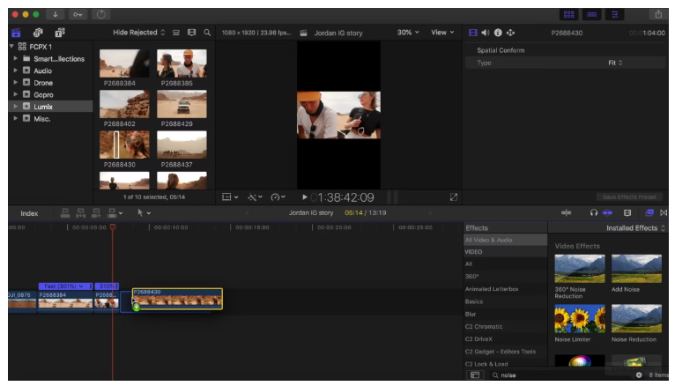The height and width of the screenshot is (386, 675).
Task: Click append clip to storyline icon
Action: [x=96, y=212]
